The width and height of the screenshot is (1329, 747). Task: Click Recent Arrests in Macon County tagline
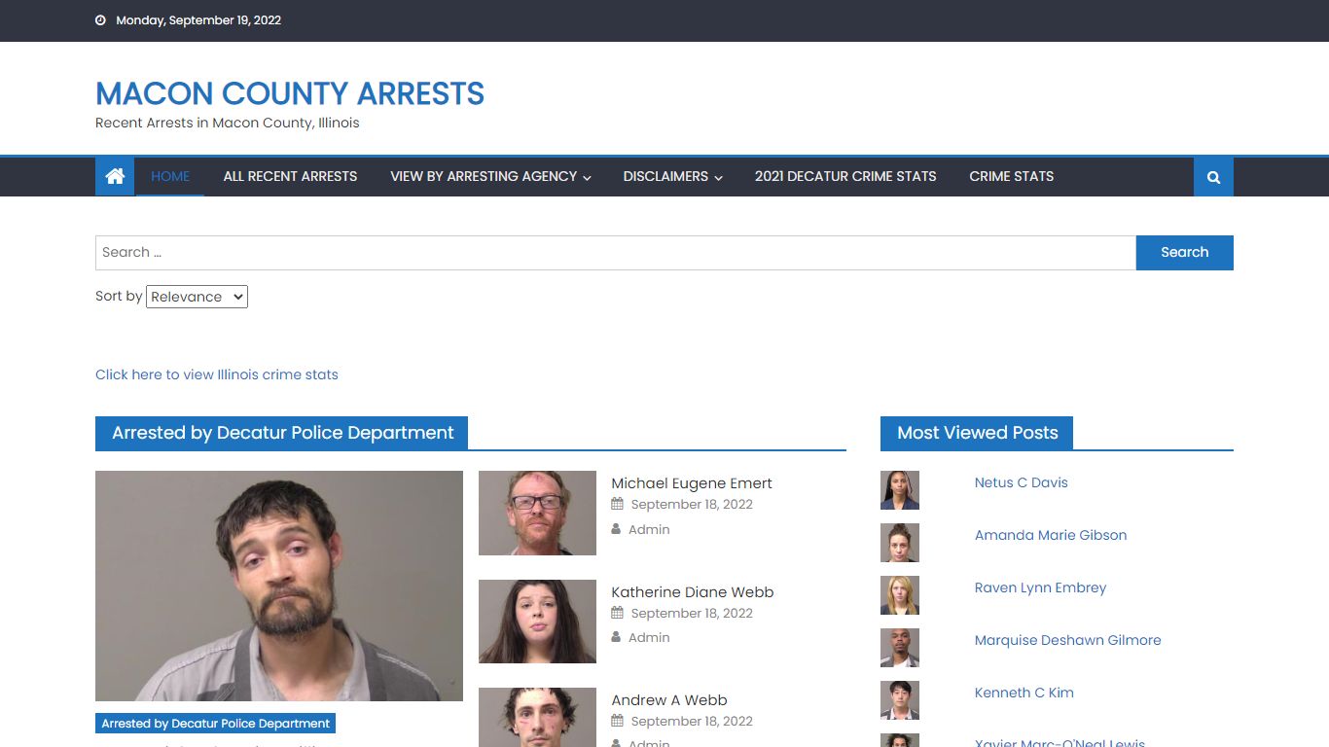coord(228,123)
